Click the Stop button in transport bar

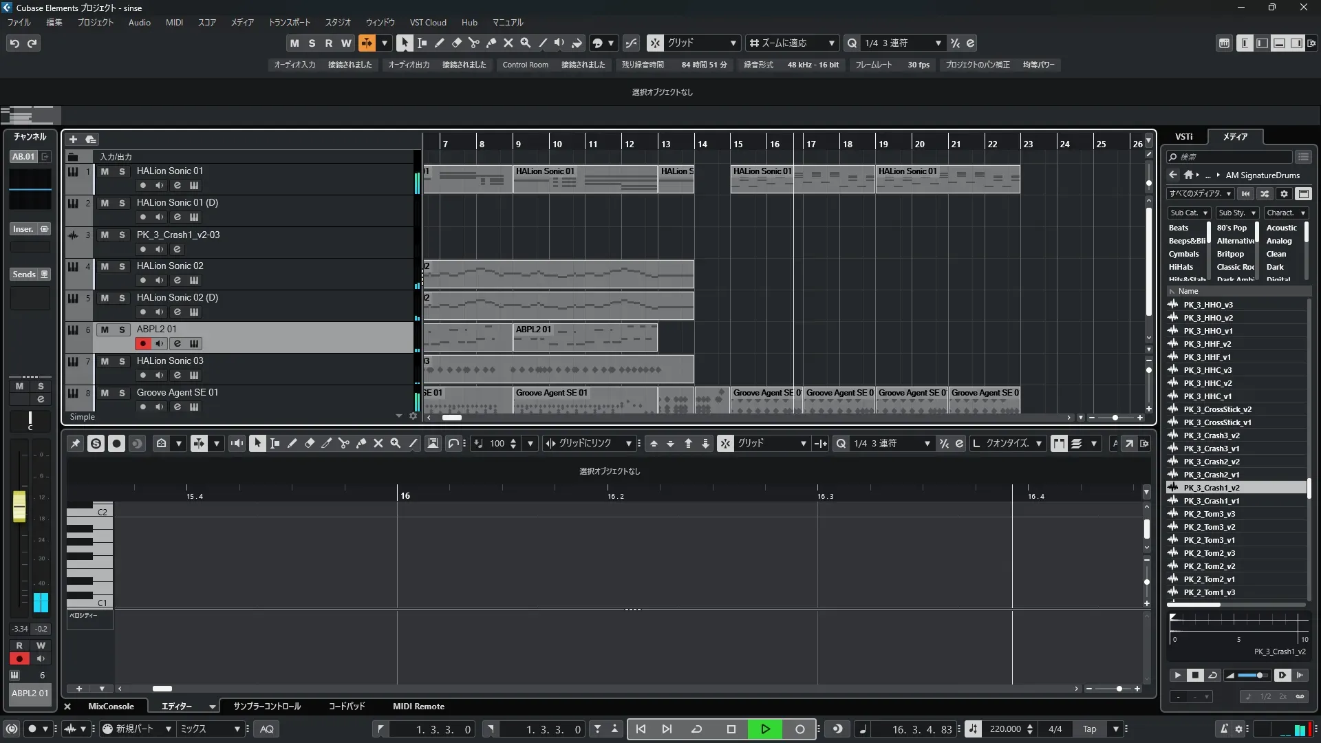(x=731, y=729)
